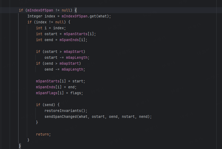Click 'end' in 'mSpanEnds[i] = end'

[71, 87]
